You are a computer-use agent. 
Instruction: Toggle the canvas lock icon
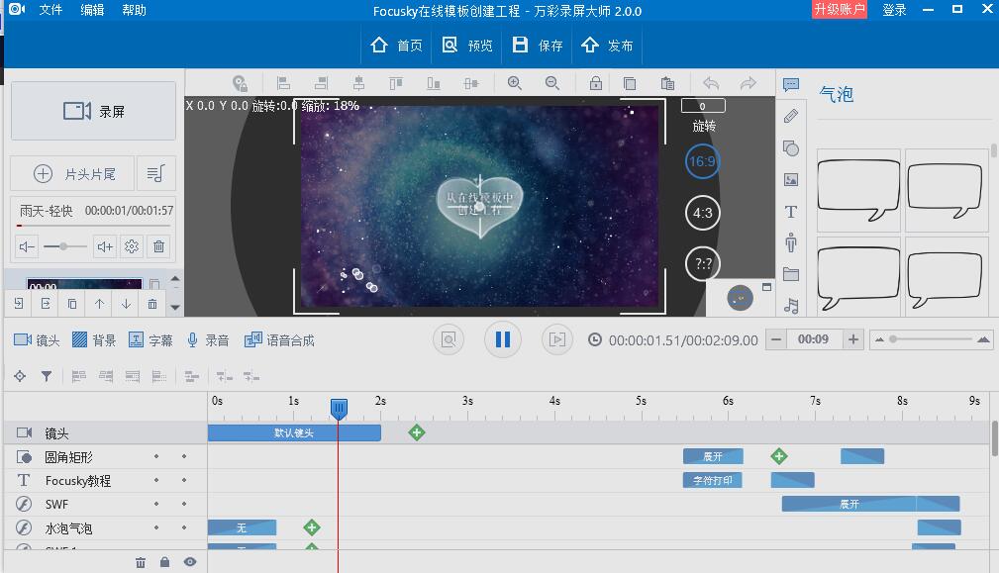click(595, 83)
